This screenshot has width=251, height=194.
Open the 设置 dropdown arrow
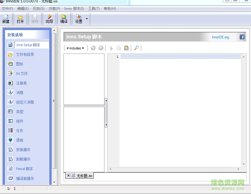point(87,19)
